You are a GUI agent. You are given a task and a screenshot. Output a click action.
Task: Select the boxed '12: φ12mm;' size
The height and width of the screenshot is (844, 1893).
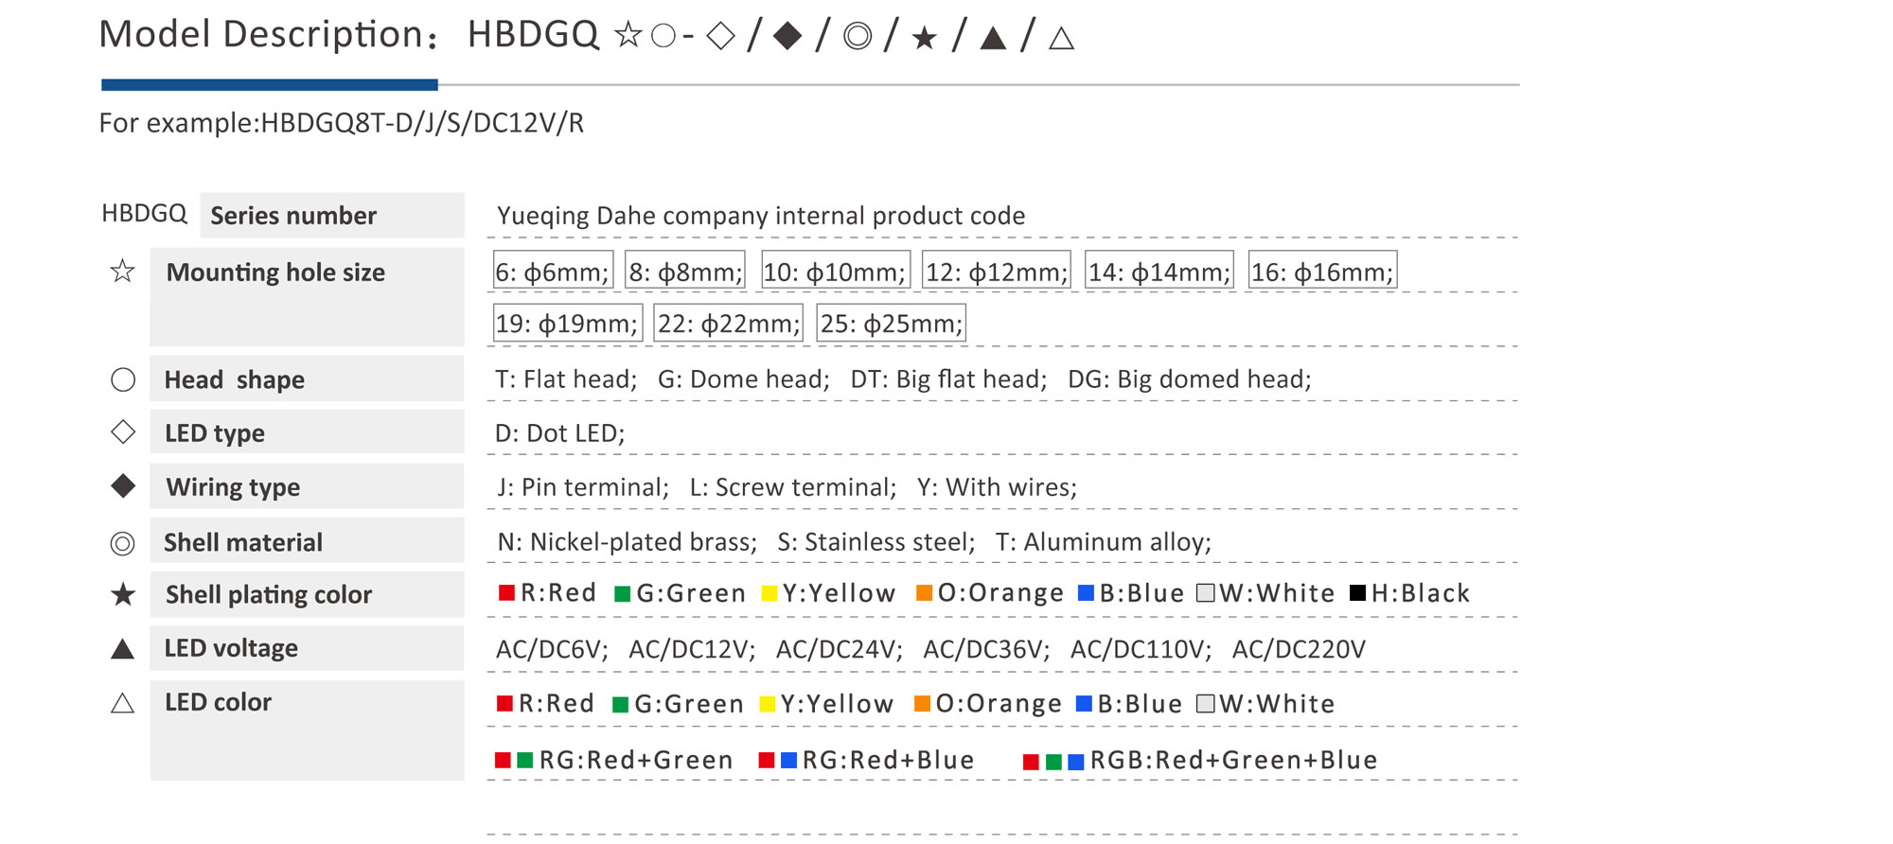pos(997,271)
